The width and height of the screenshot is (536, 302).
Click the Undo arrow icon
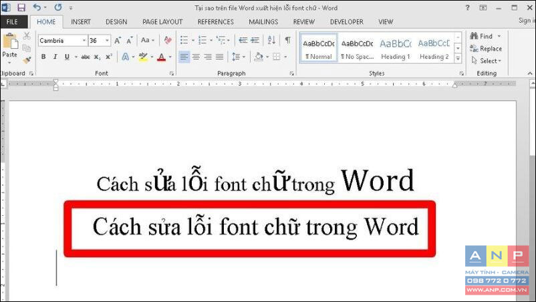[37, 7]
